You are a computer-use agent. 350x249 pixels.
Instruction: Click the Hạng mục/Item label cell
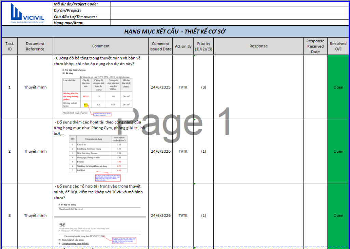click(81, 23)
